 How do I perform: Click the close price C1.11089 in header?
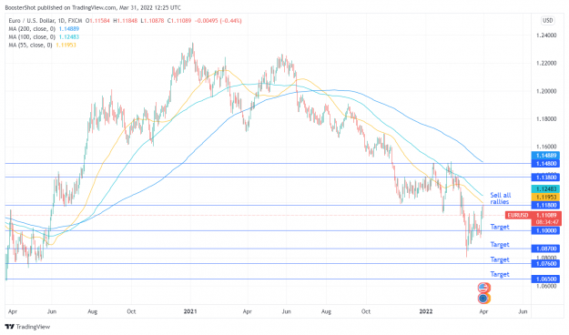tap(179, 21)
